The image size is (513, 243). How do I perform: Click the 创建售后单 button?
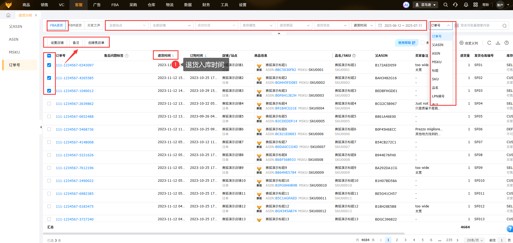pos(96,43)
